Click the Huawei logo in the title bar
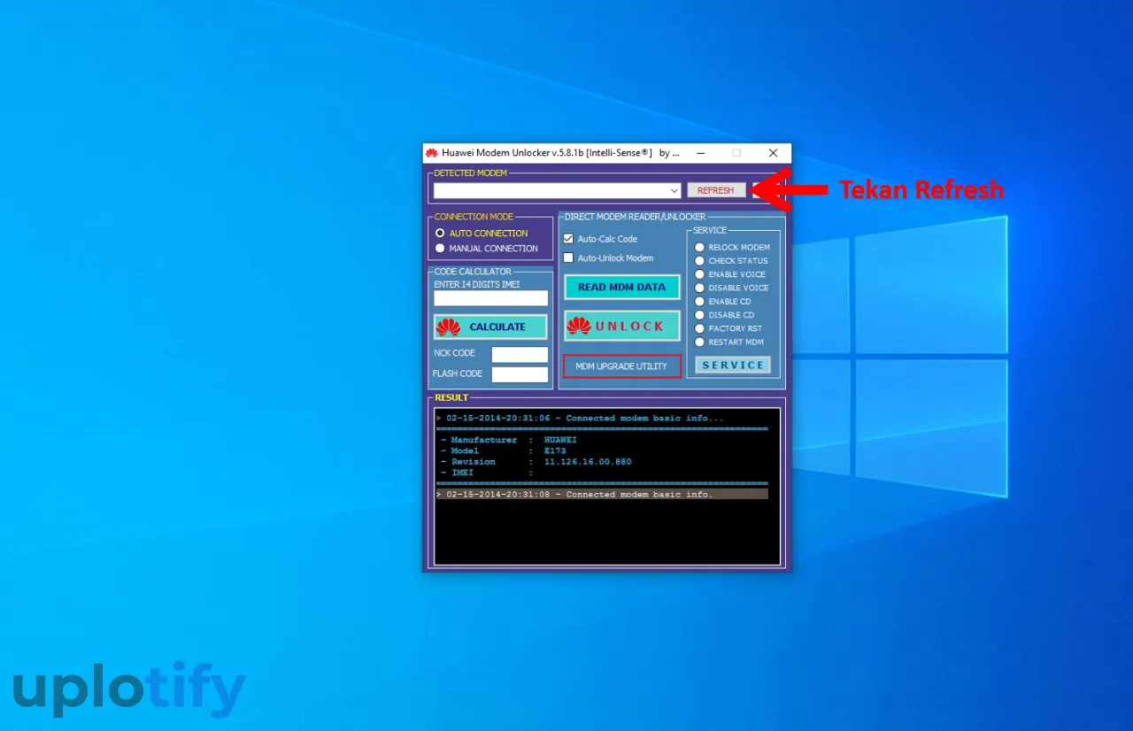 [431, 153]
